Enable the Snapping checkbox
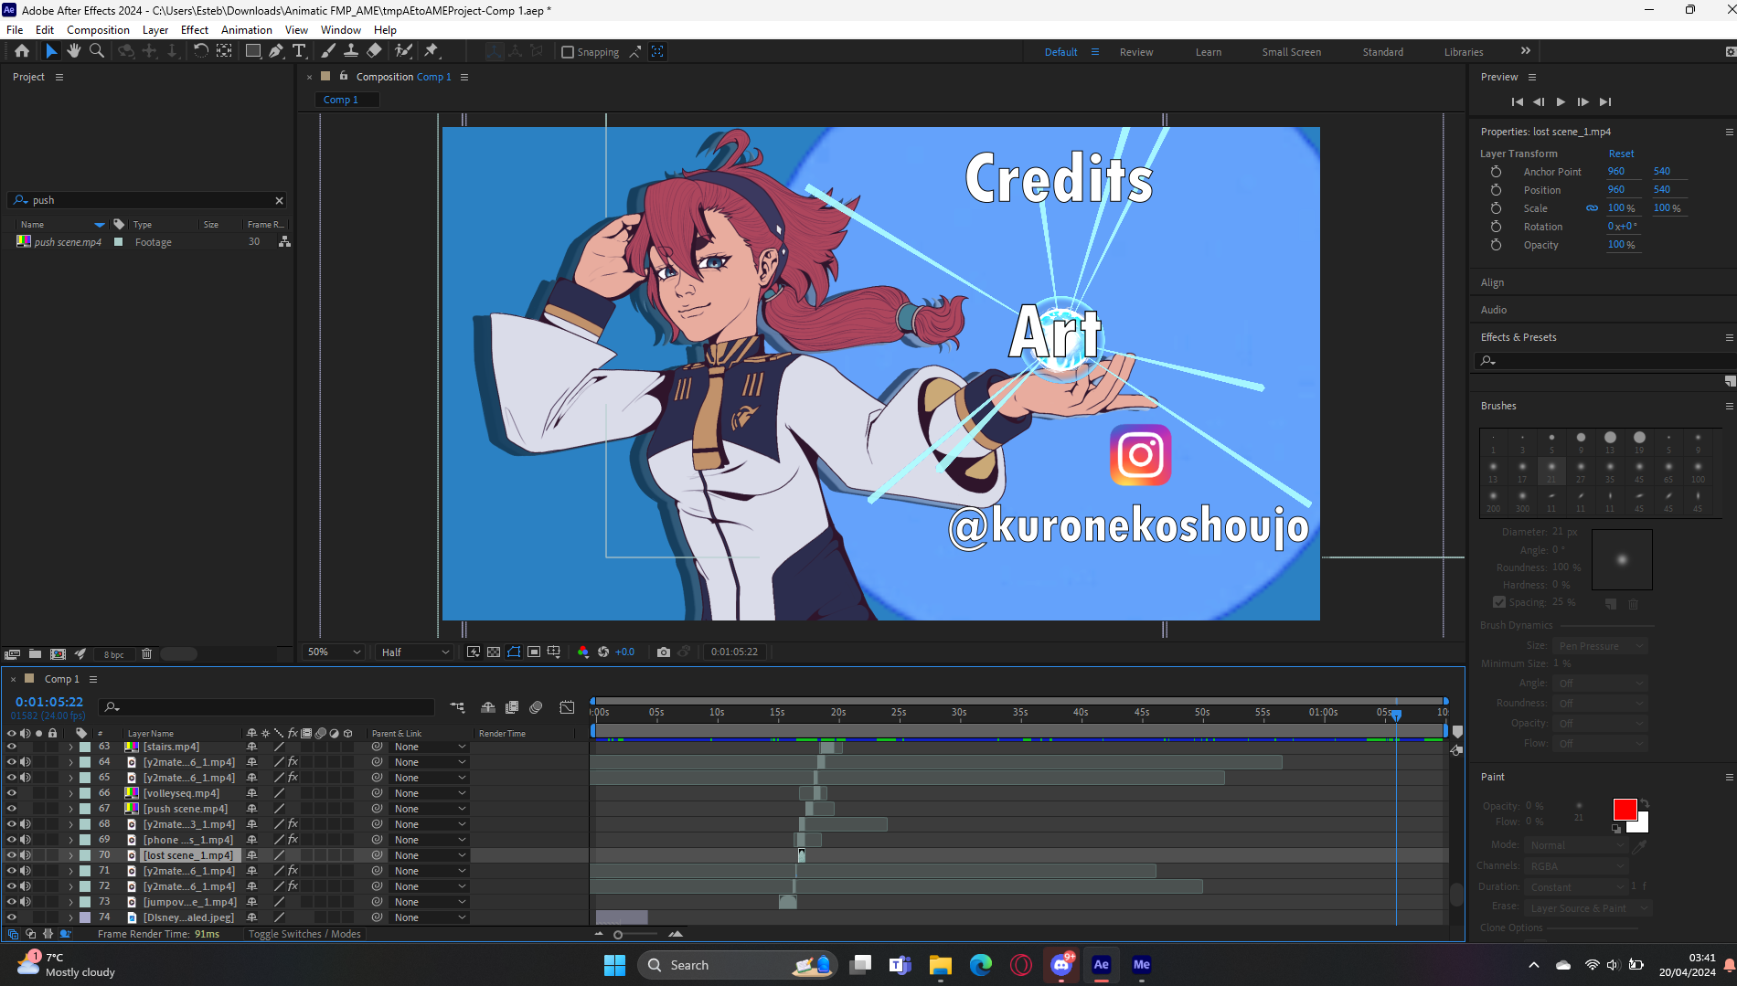 tap(568, 52)
